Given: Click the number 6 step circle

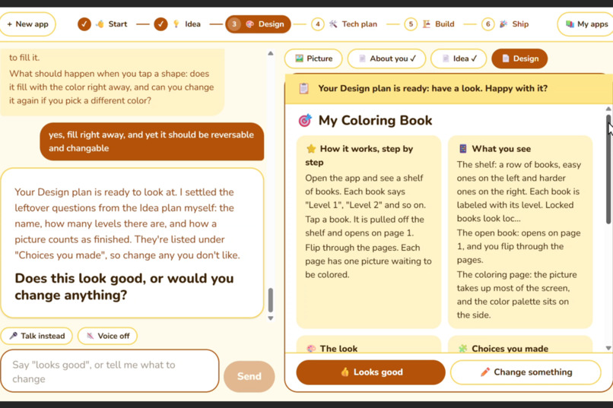Looking at the screenshot, I should point(488,24).
